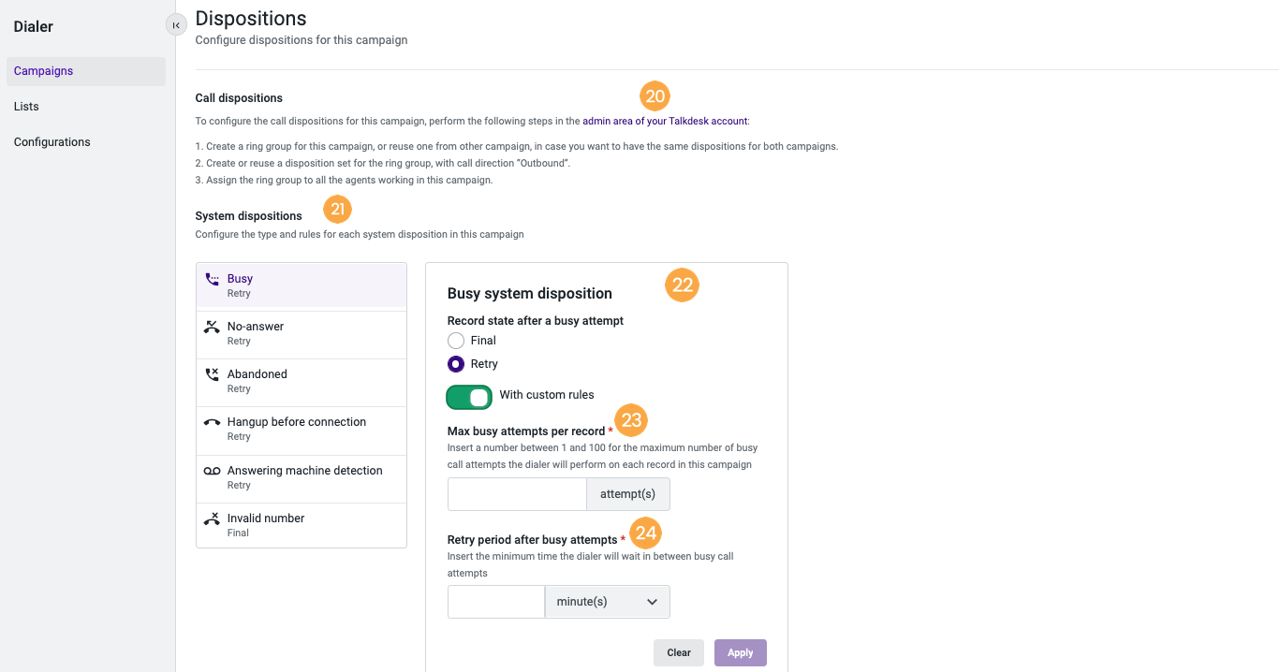
Task: Click the chevron arrow of retry period unit
Action: (653, 602)
